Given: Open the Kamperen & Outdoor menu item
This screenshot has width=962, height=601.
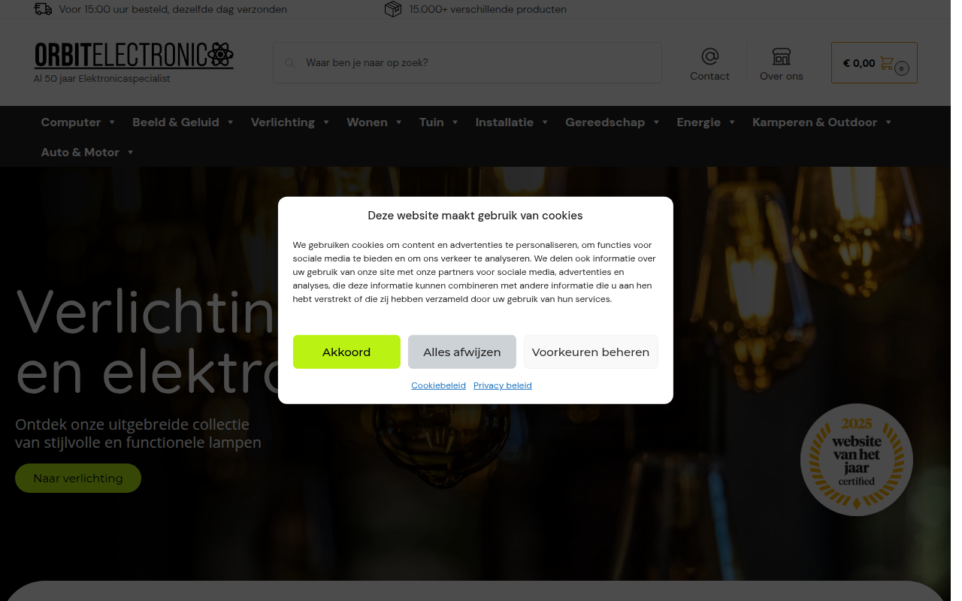Looking at the screenshot, I should pos(815,122).
